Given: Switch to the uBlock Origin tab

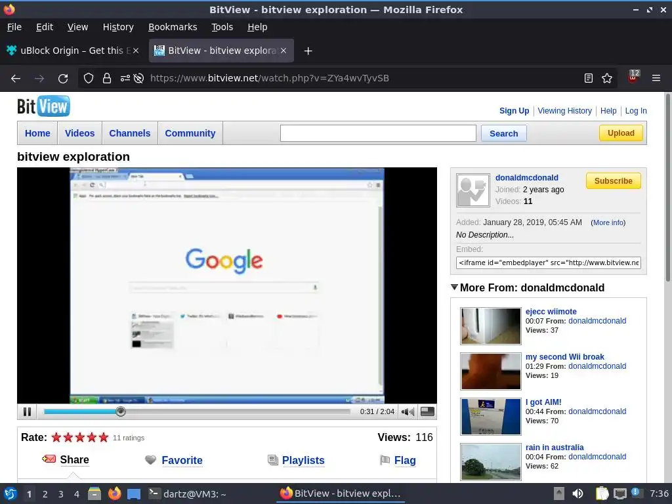Looking at the screenshot, I should click(x=73, y=51).
